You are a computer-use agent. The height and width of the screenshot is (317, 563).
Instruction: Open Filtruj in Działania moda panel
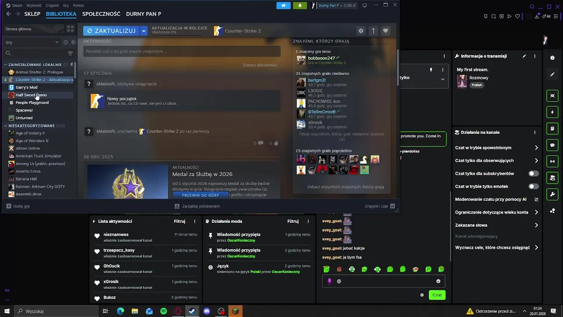pyautogui.click(x=293, y=221)
